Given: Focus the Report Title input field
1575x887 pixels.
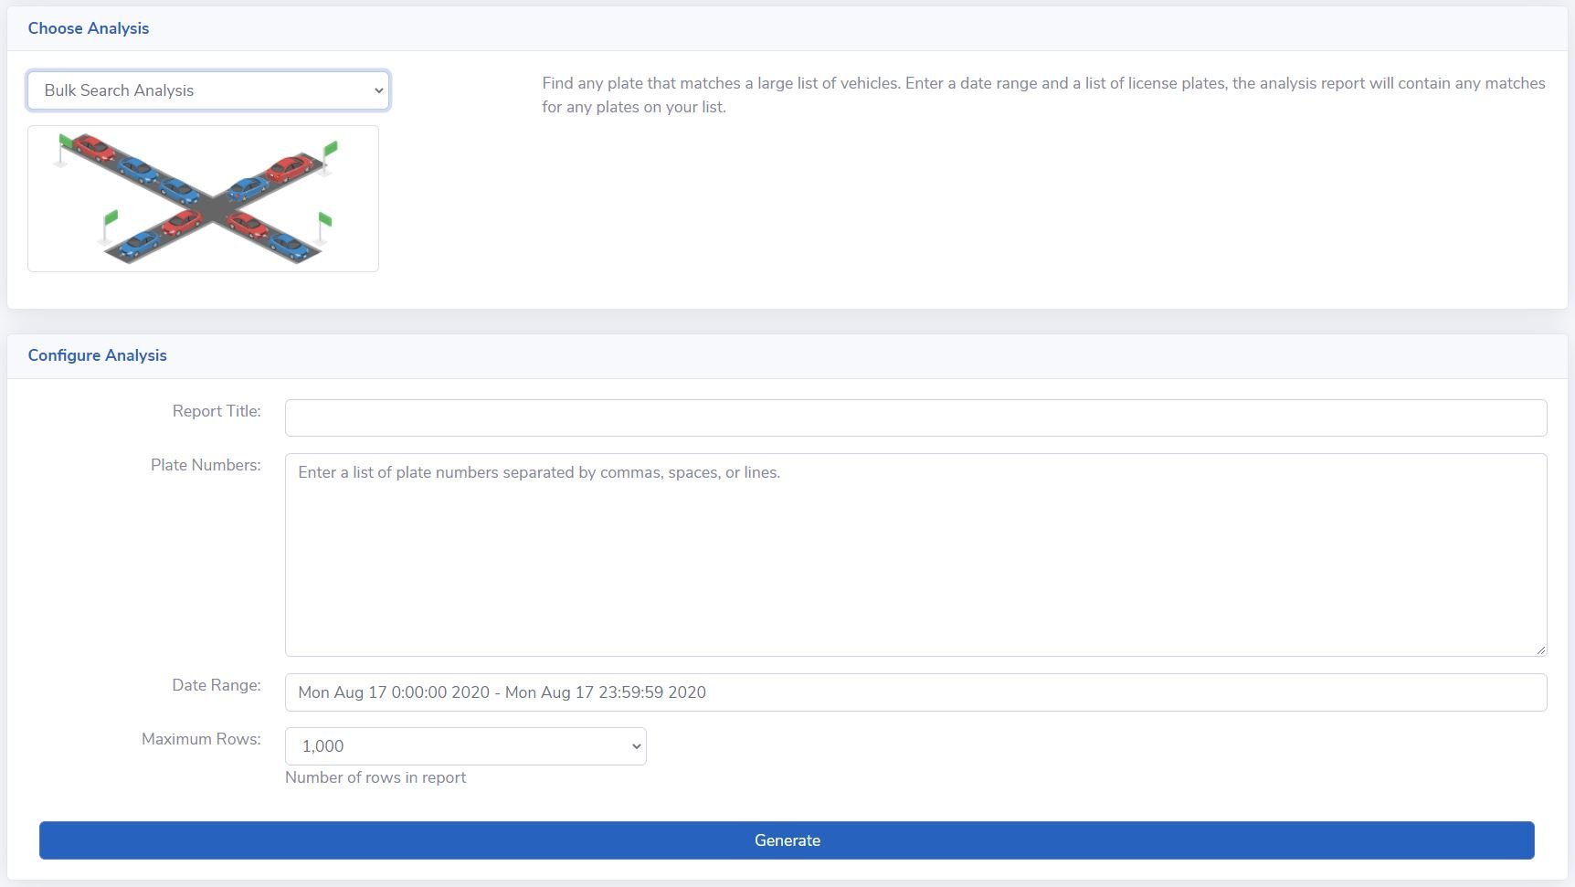Looking at the screenshot, I should pyautogui.click(x=915, y=417).
